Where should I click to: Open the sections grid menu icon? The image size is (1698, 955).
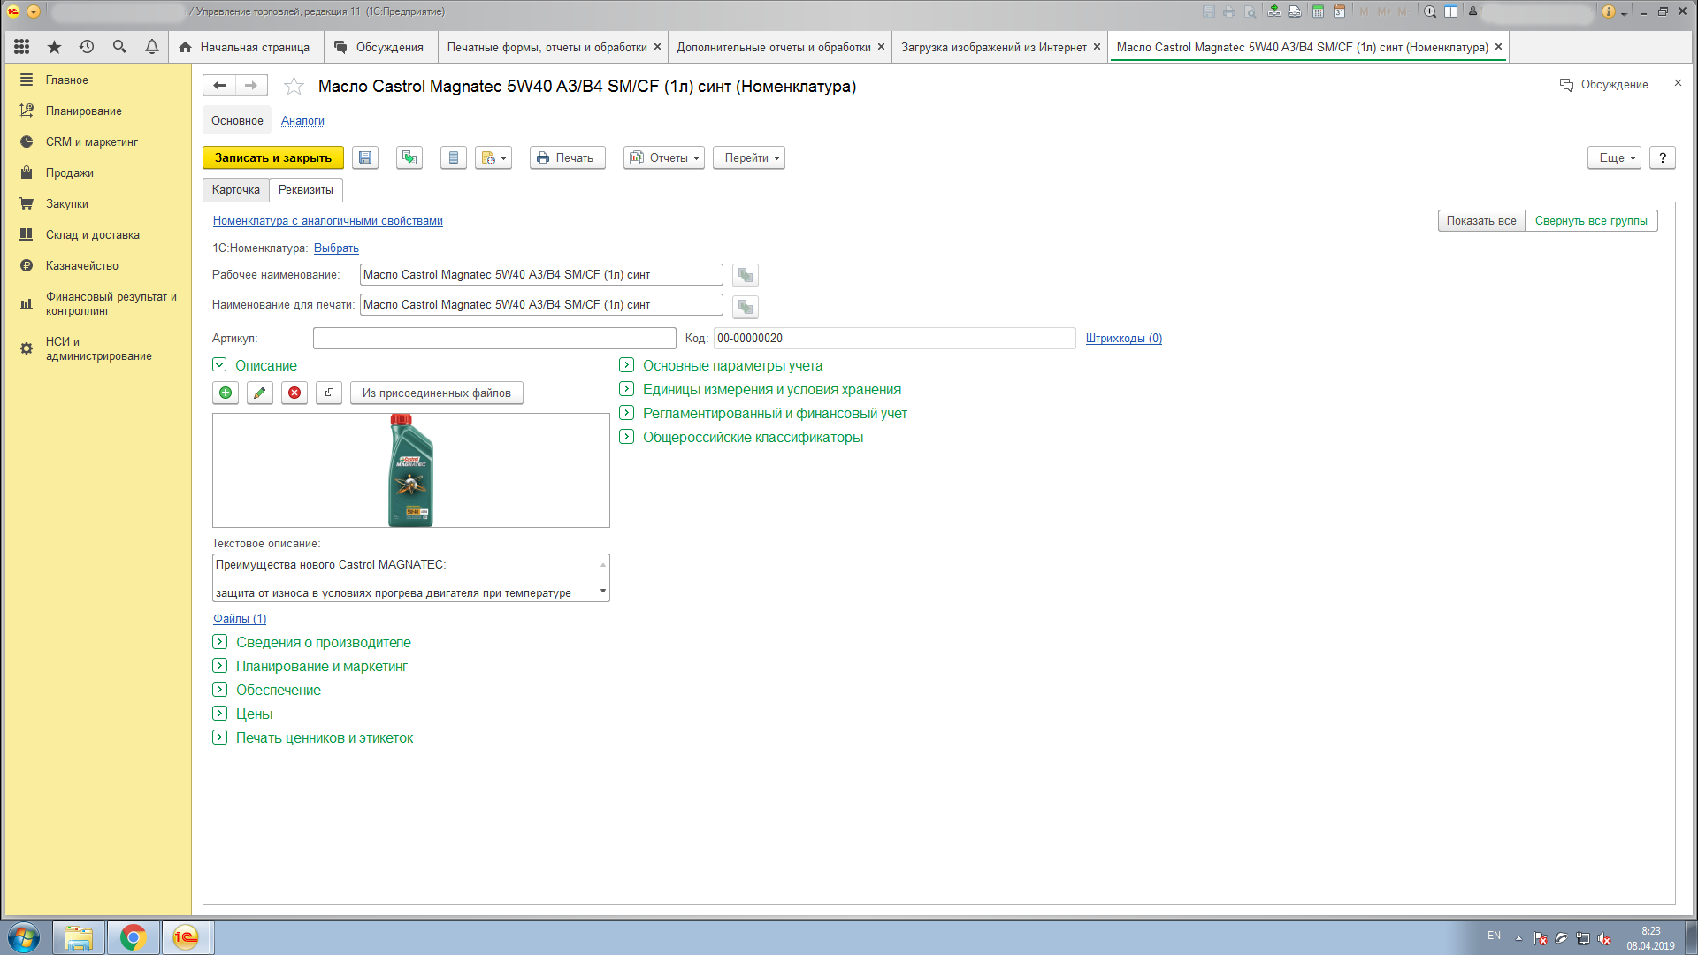[x=22, y=47]
